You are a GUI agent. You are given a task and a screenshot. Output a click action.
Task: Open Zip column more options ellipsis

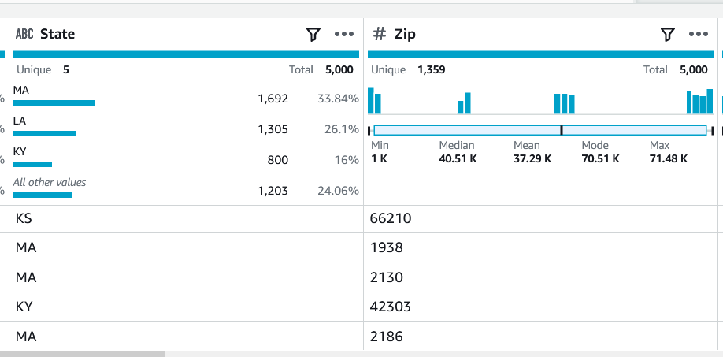(x=699, y=35)
